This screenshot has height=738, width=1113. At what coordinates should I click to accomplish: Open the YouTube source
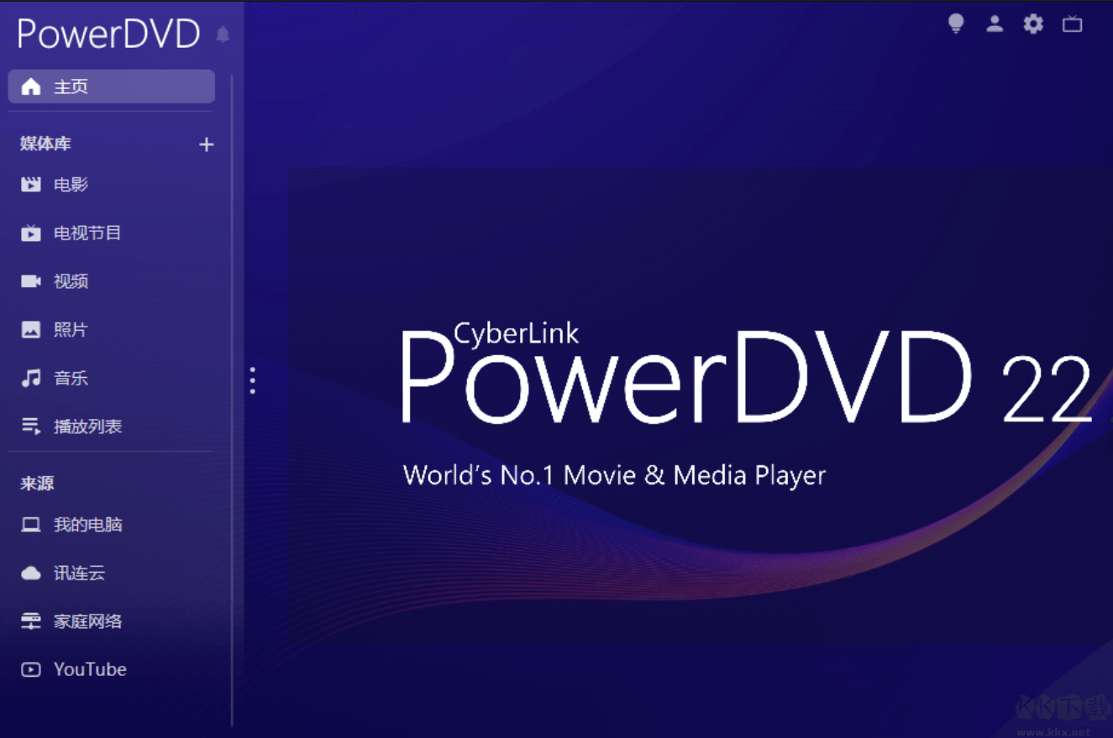coord(90,668)
